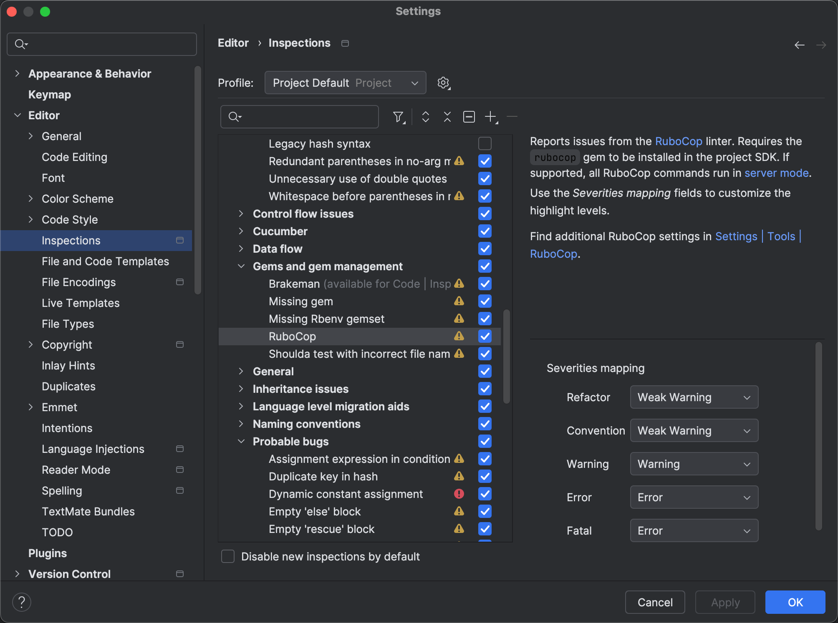The image size is (838, 623).
Task: Click the add inspection plus icon
Action: click(491, 117)
